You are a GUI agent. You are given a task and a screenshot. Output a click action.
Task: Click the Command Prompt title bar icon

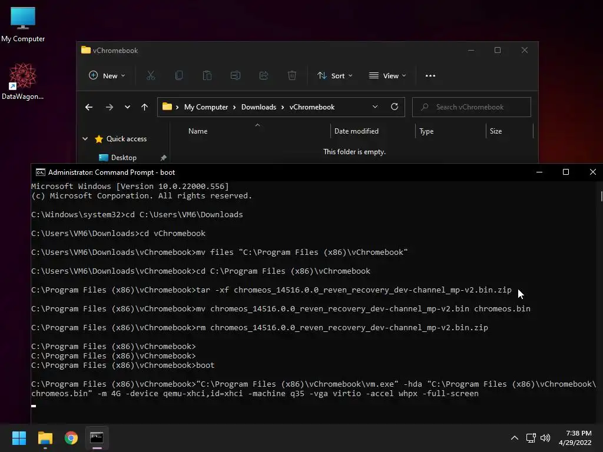click(x=41, y=172)
